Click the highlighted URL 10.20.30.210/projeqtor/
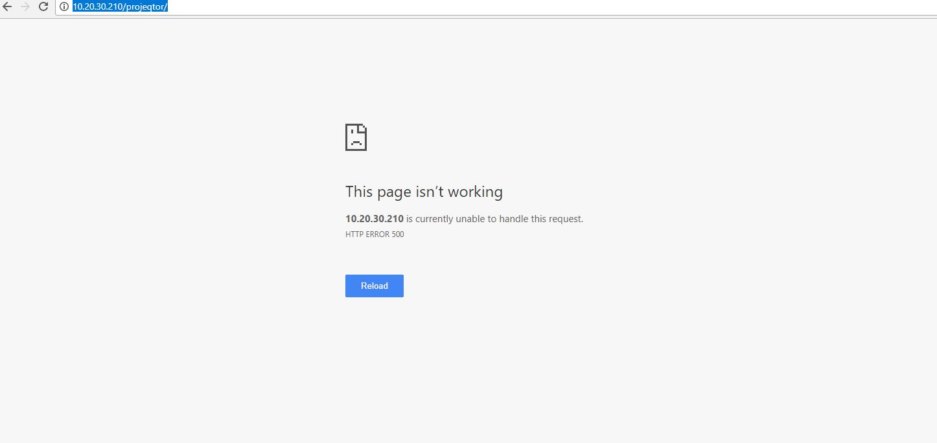Image resolution: width=937 pixels, height=443 pixels. (120, 6)
